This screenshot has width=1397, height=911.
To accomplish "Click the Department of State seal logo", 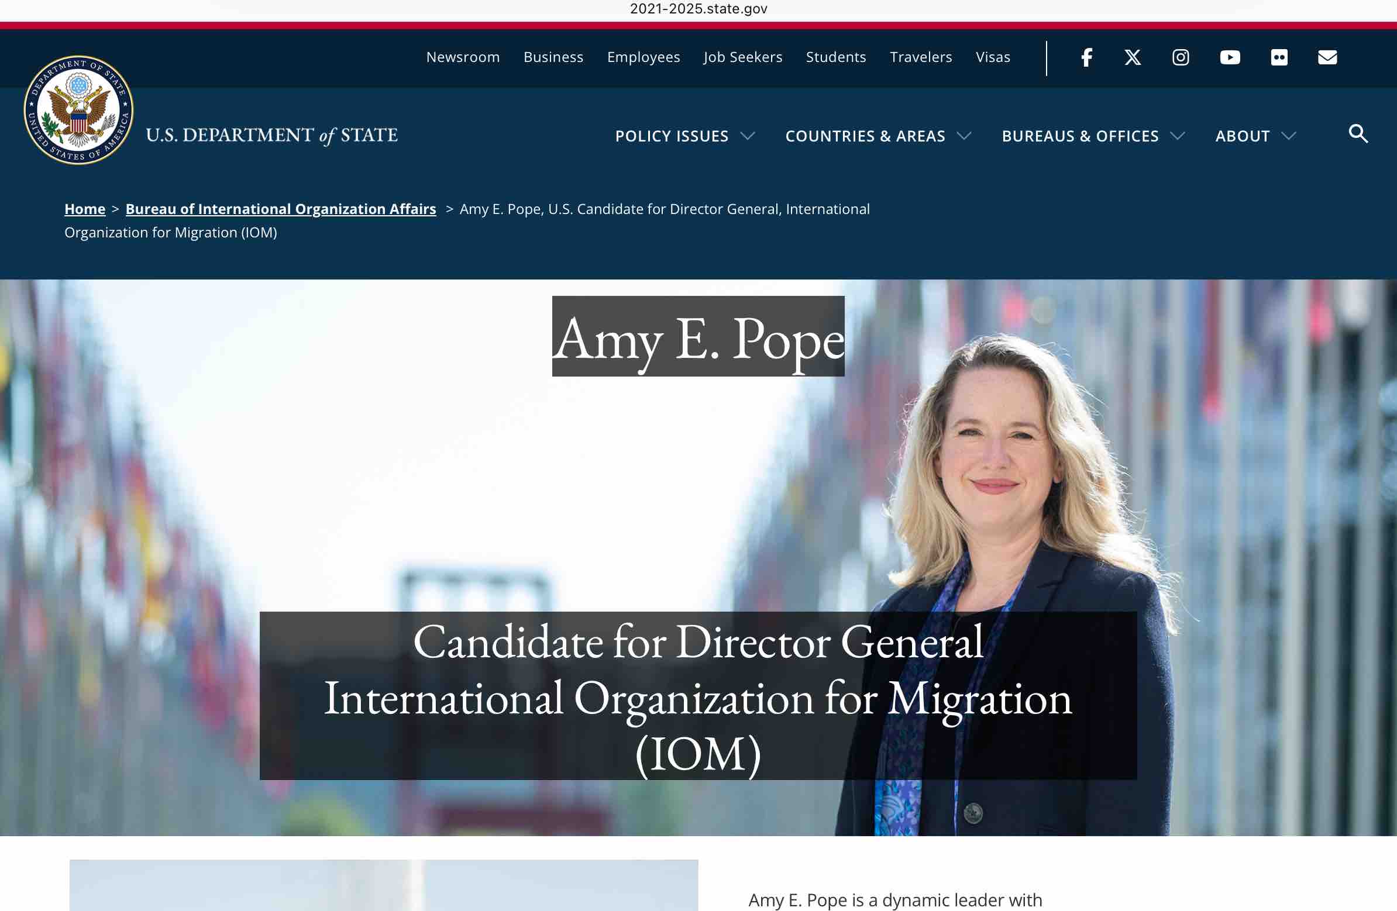I will pos(78,111).
